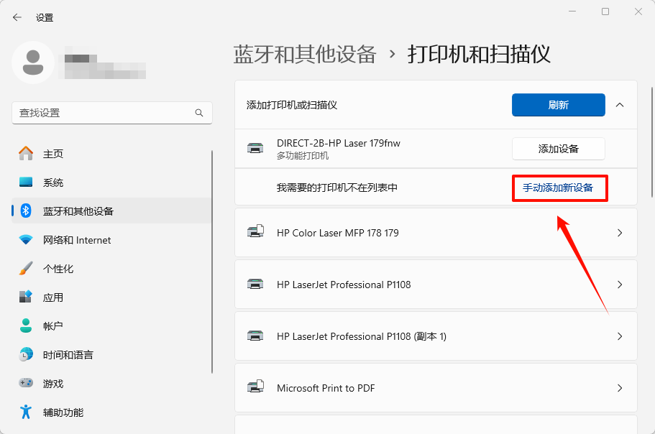Screen dimensions: 655x434
Task: Click the 刷新 button
Action: 558,105
